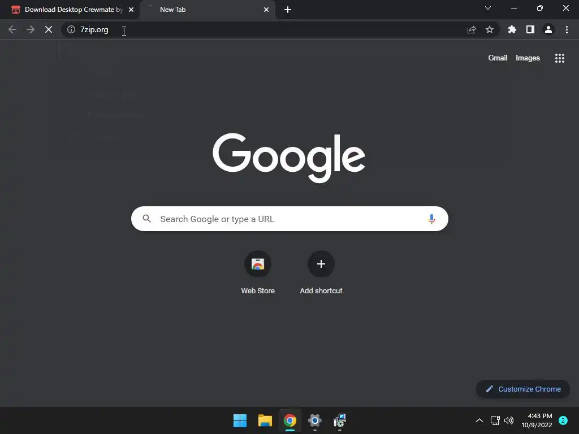Open Chrome's three-dot menu
579x434 pixels.
(567, 29)
